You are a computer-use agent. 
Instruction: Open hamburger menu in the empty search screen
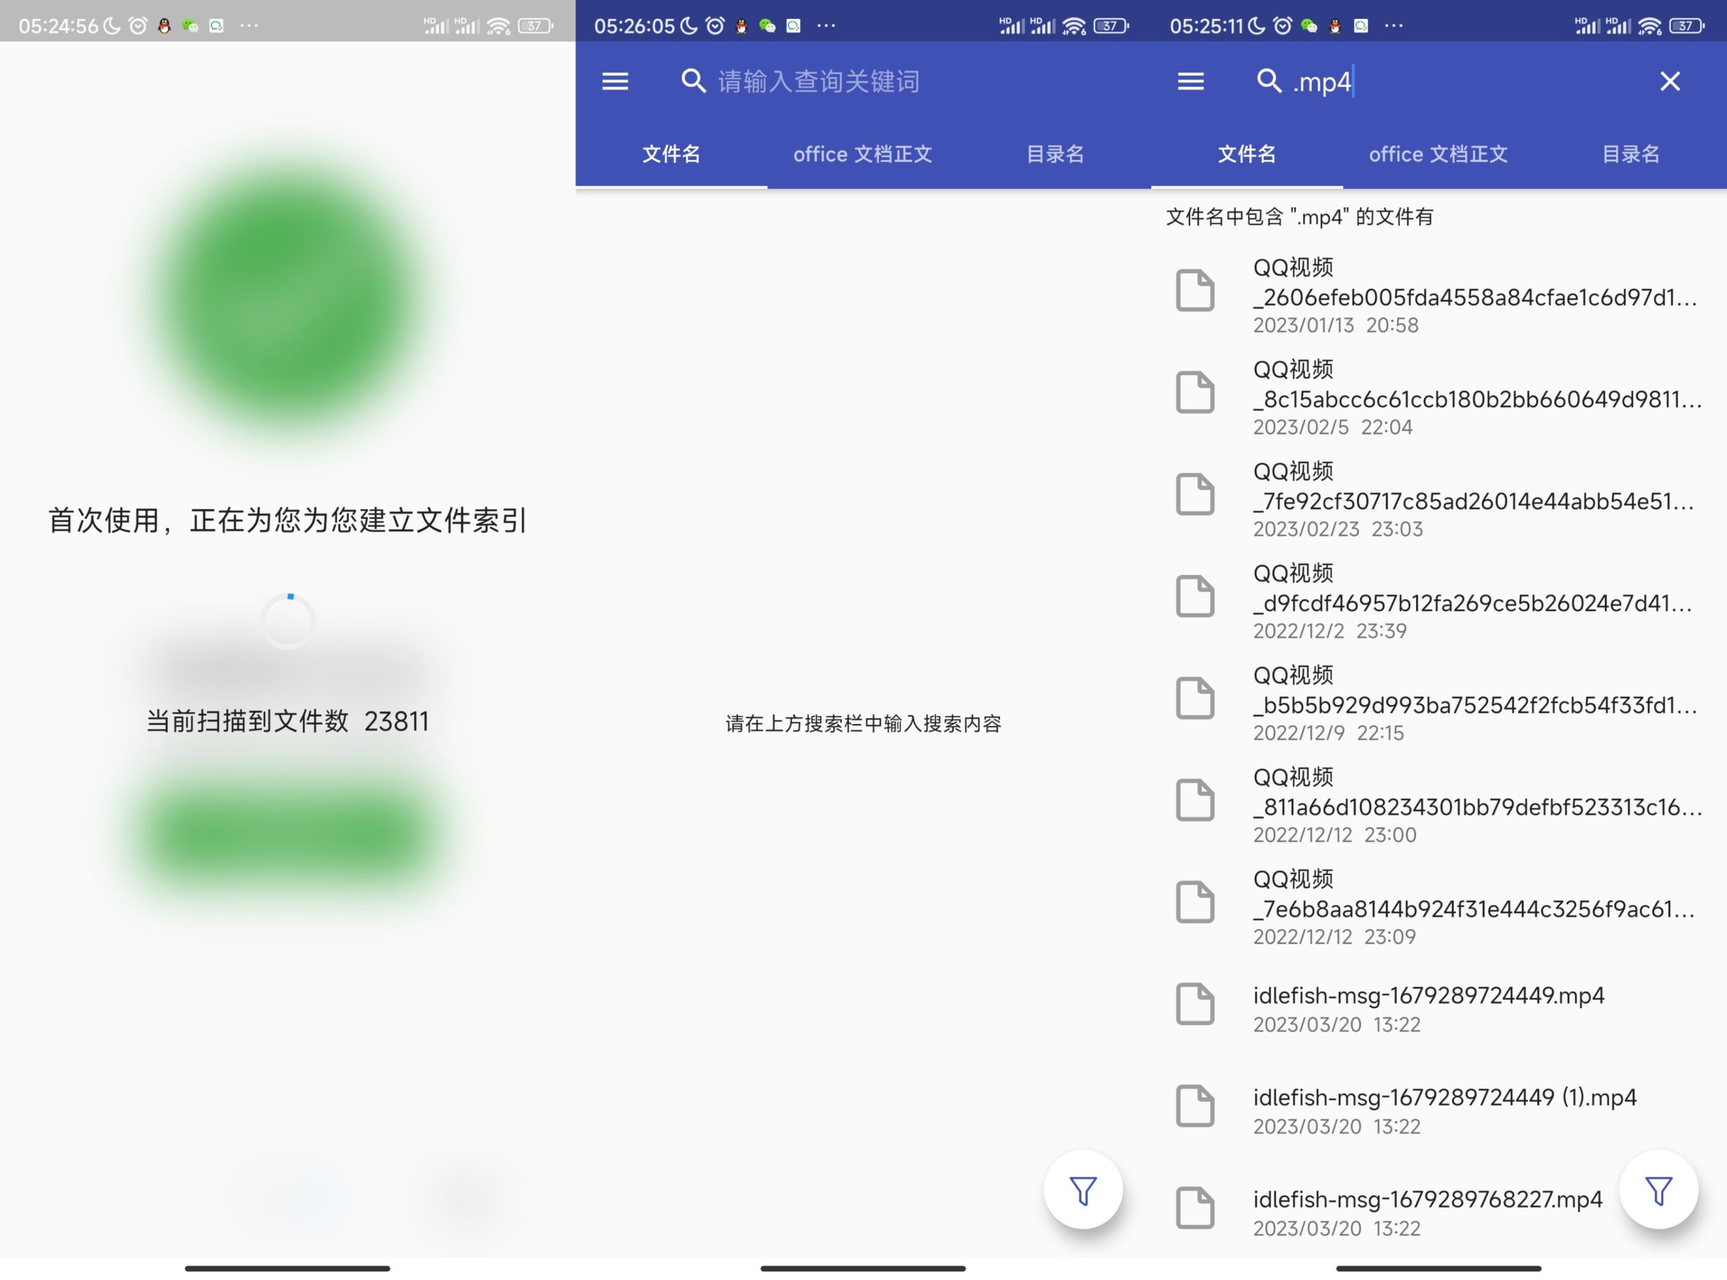615,82
